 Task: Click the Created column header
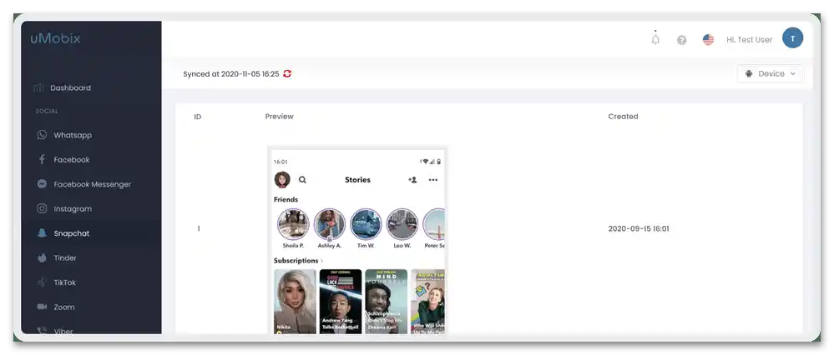point(623,117)
